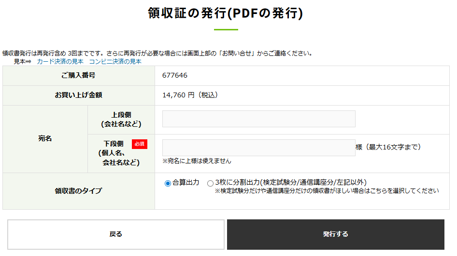Click the 発行する issue button

pyautogui.click(x=335, y=234)
